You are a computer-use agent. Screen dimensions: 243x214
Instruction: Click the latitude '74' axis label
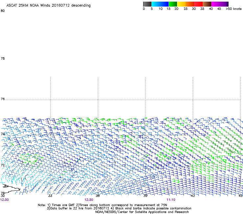click(3, 134)
